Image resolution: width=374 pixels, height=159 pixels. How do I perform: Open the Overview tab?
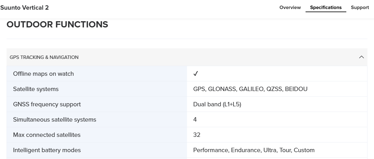tap(290, 7)
